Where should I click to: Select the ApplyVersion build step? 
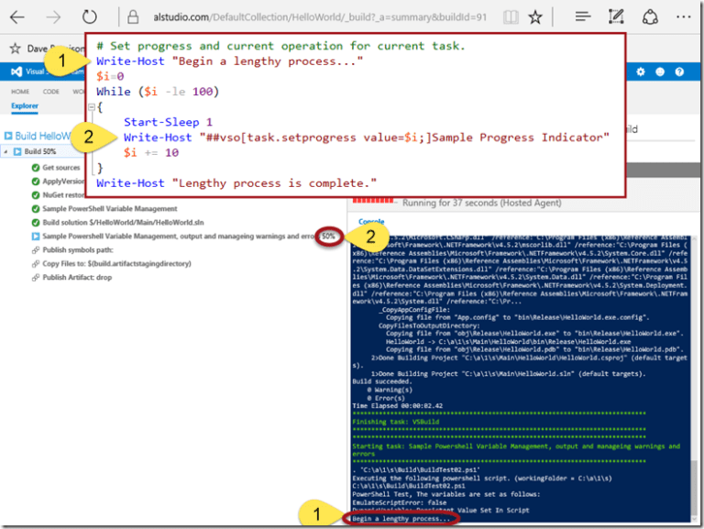(63, 181)
